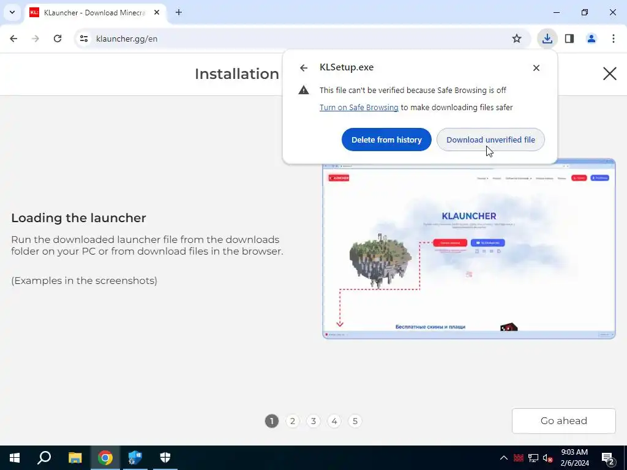Open site information icon in address bar
The height and width of the screenshot is (470, 627).
[x=83, y=39]
